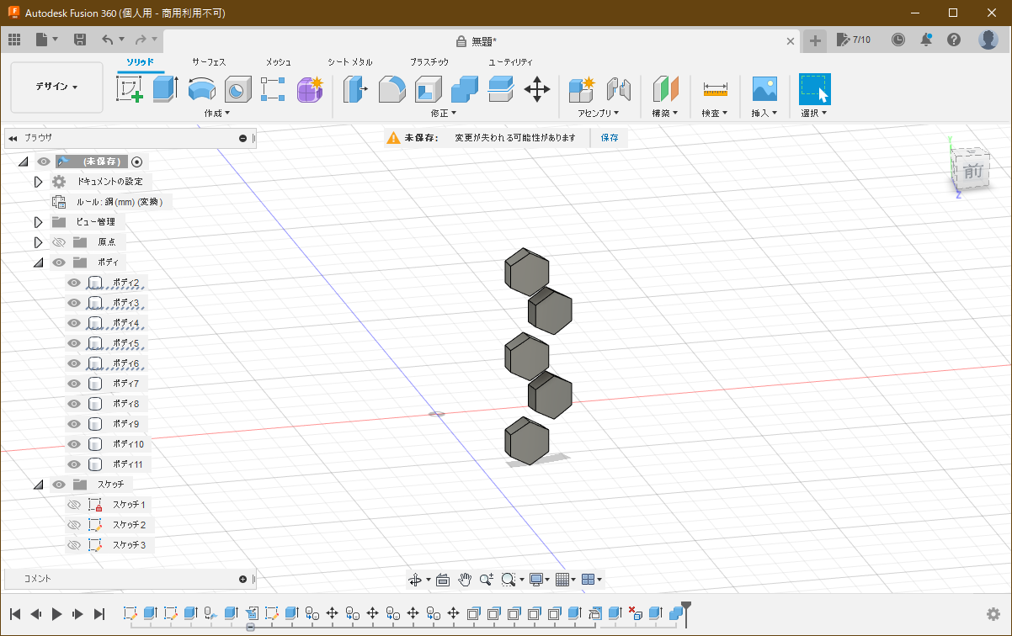Select the Revolve tool
This screenshot has width=1012, height=636.
202,89
